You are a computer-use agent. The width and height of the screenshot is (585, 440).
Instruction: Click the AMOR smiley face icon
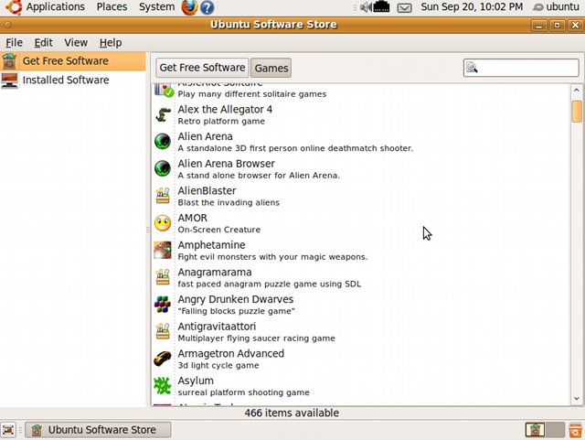(163, 223)
